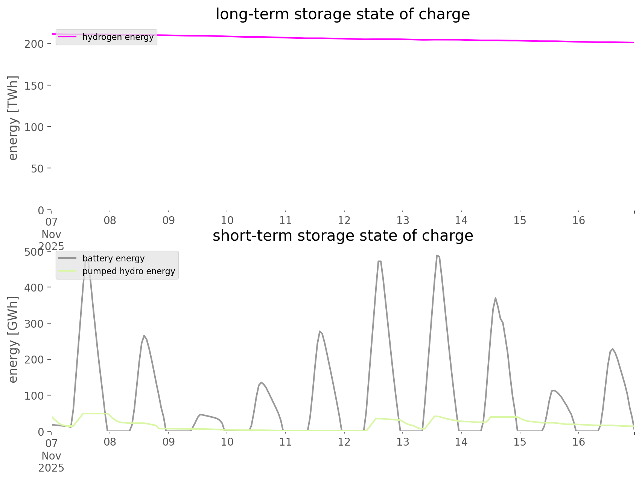This screenshot has width=642, height=481.
Task: Click the Nov 2025 label under the bottom chart
Action: (x=51, y=462)
